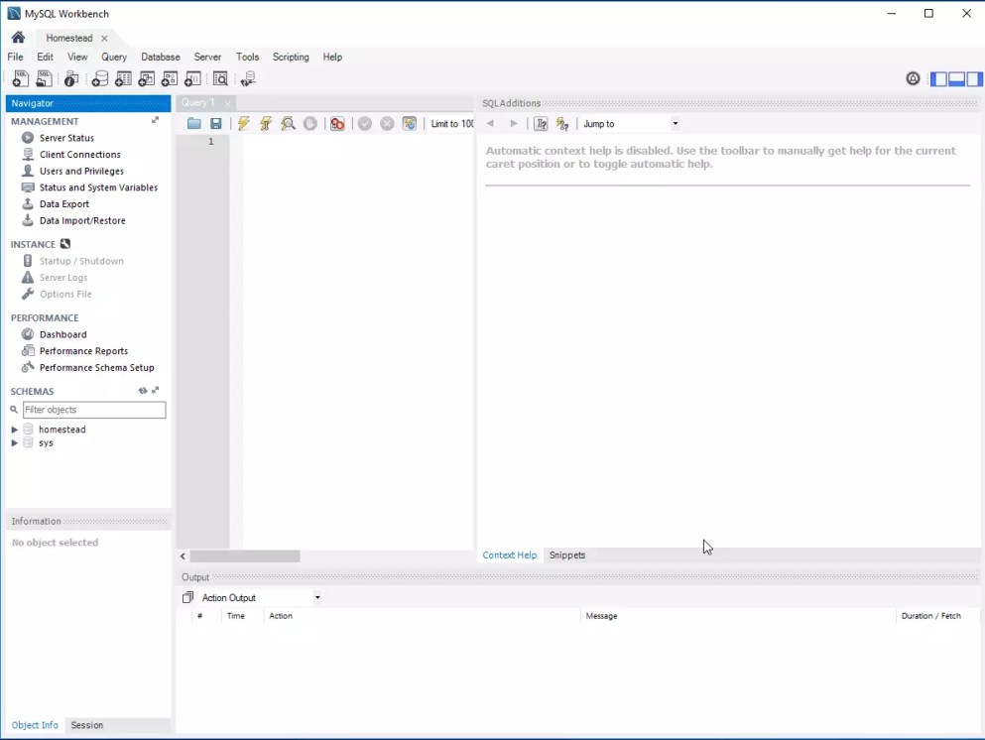985x740 pixels.
Task: Open Data Import/Restore
Action: point(82,220)
